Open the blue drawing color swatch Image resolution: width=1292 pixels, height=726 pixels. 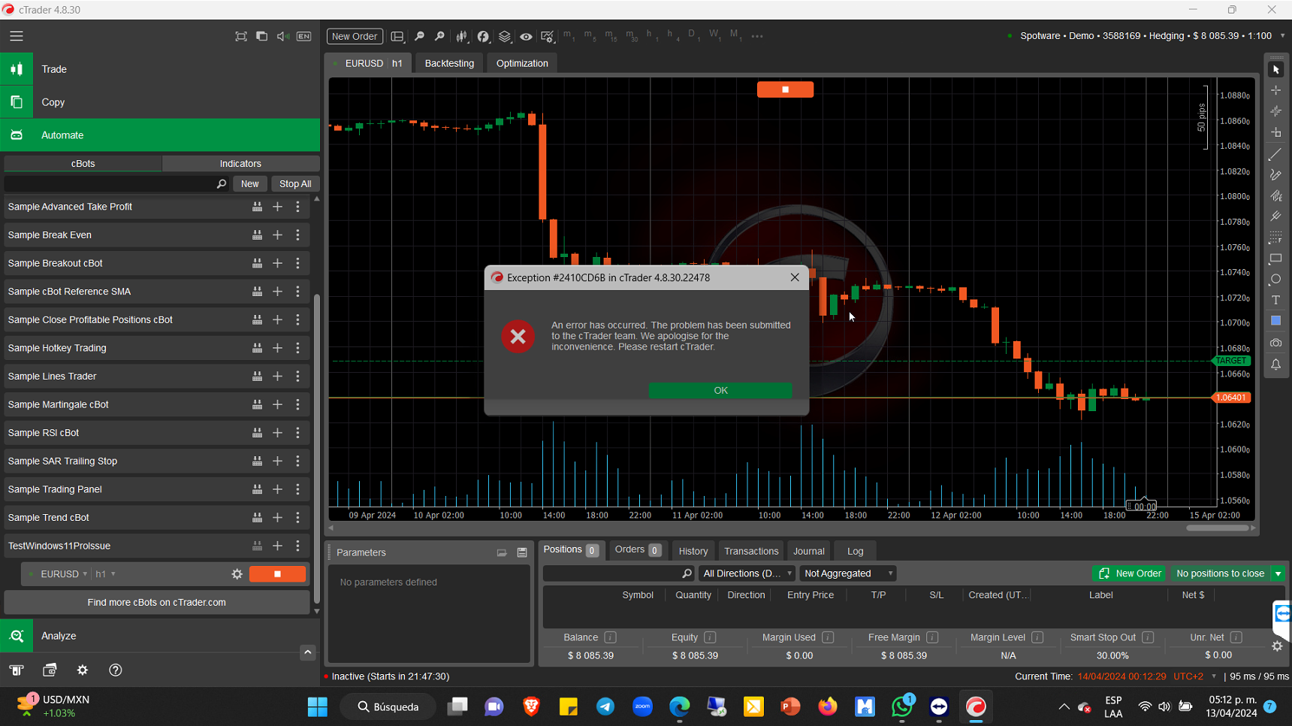(x=1275, y=321)
